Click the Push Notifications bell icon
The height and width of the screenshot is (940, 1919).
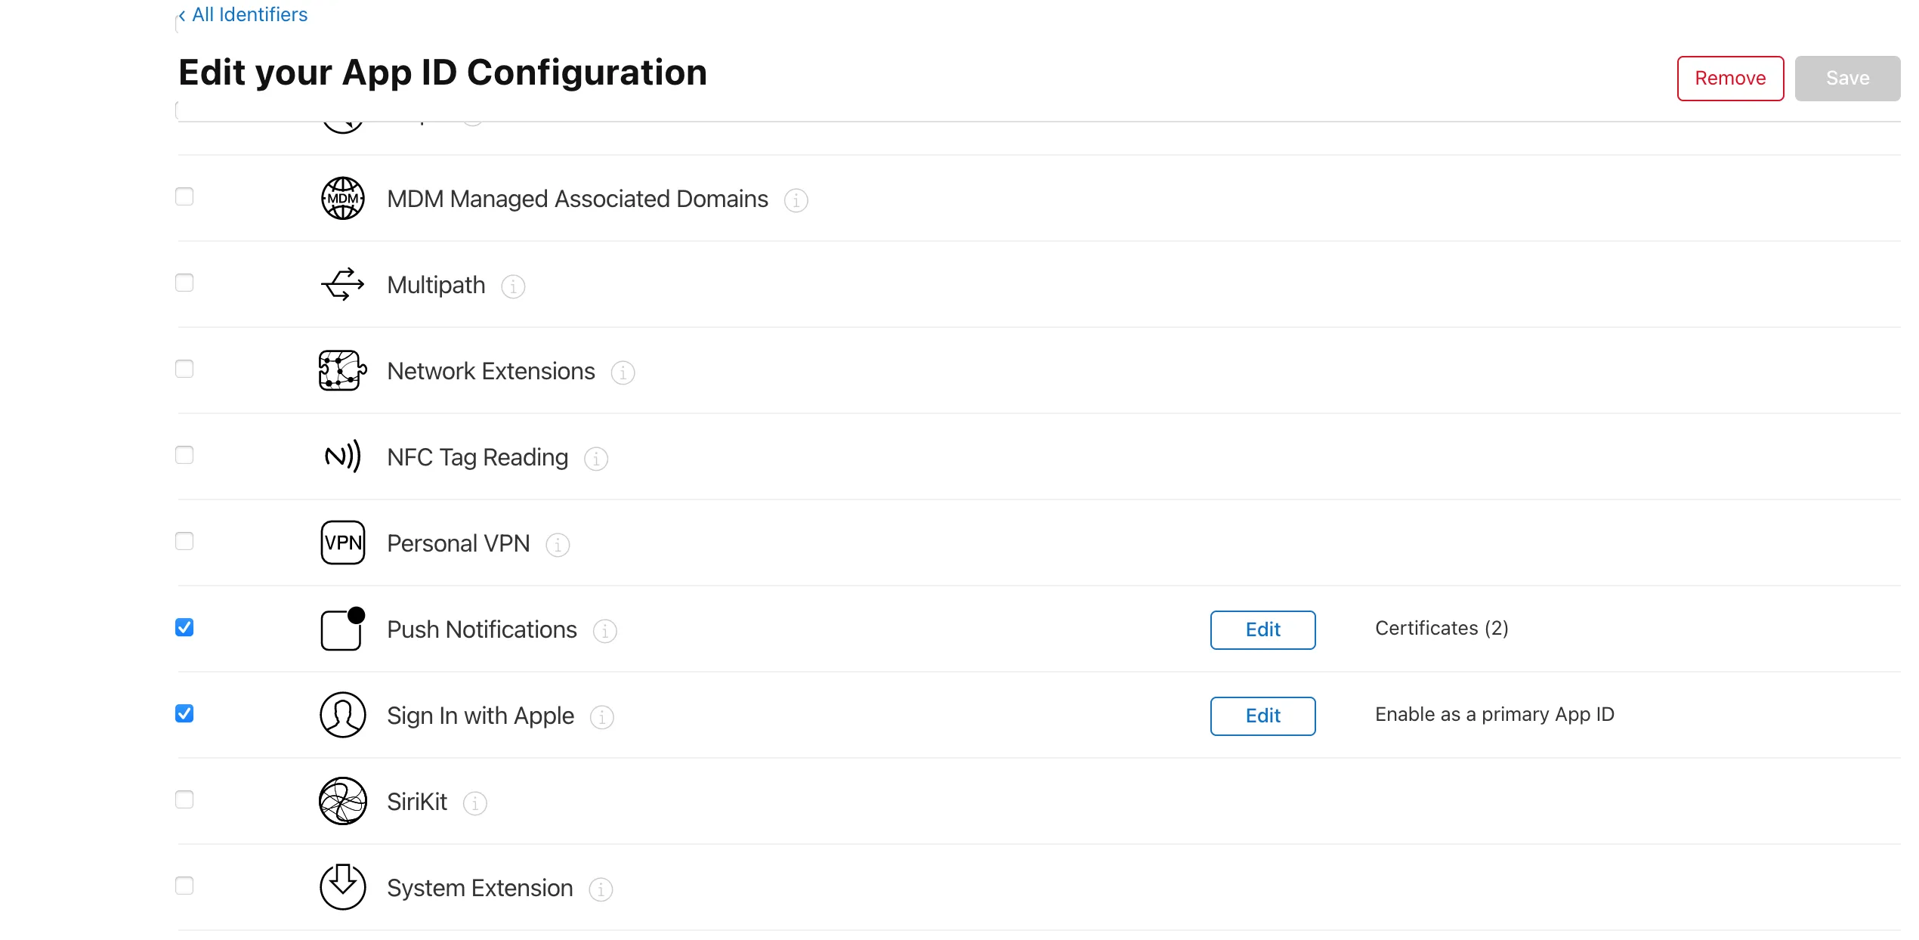[343, 628]
